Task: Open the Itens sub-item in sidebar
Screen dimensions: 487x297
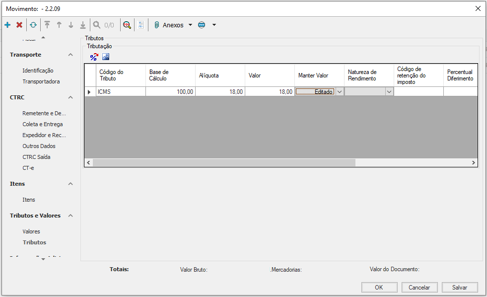Action: [29, 200]
